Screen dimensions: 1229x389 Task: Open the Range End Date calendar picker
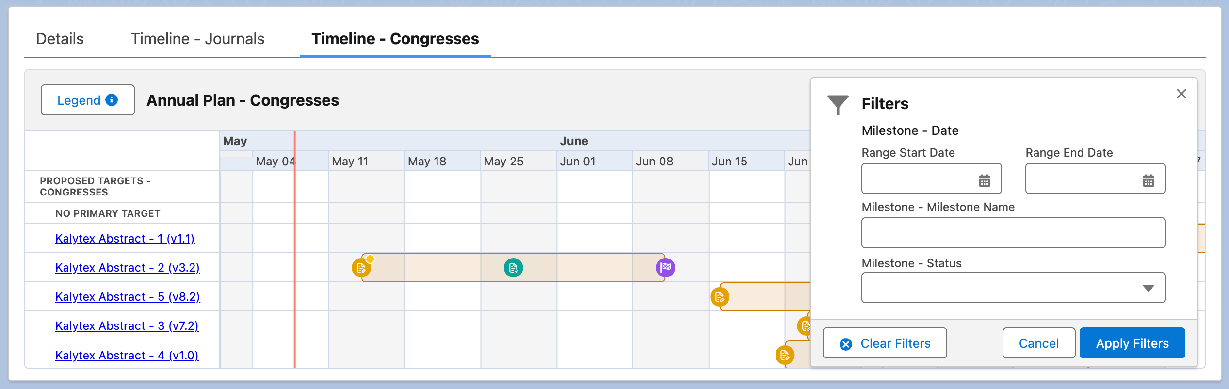1148,181
